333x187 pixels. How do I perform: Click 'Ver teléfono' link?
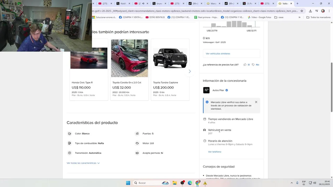(215, 152)
